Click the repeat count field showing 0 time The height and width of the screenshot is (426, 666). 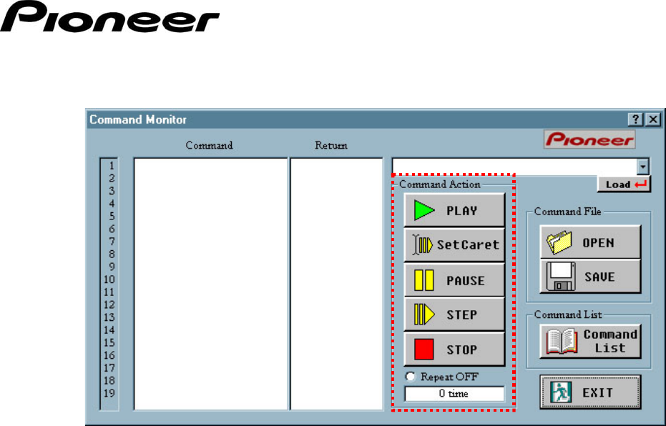(454, 393)
